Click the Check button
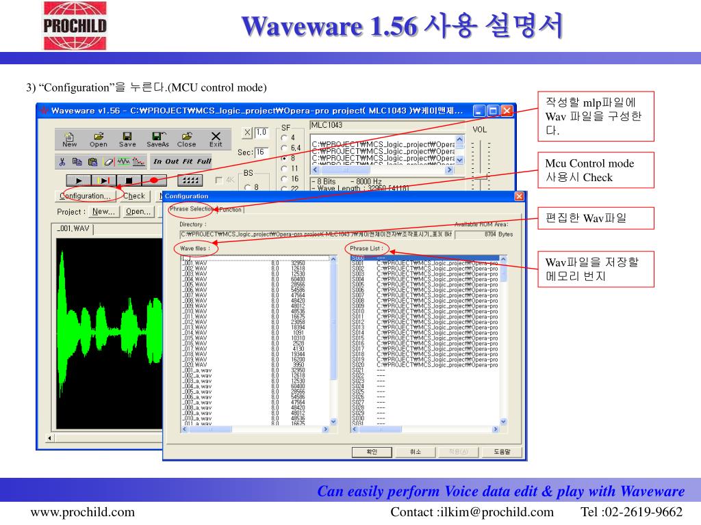This screenshot has width=701, height=525. [134, 196]
